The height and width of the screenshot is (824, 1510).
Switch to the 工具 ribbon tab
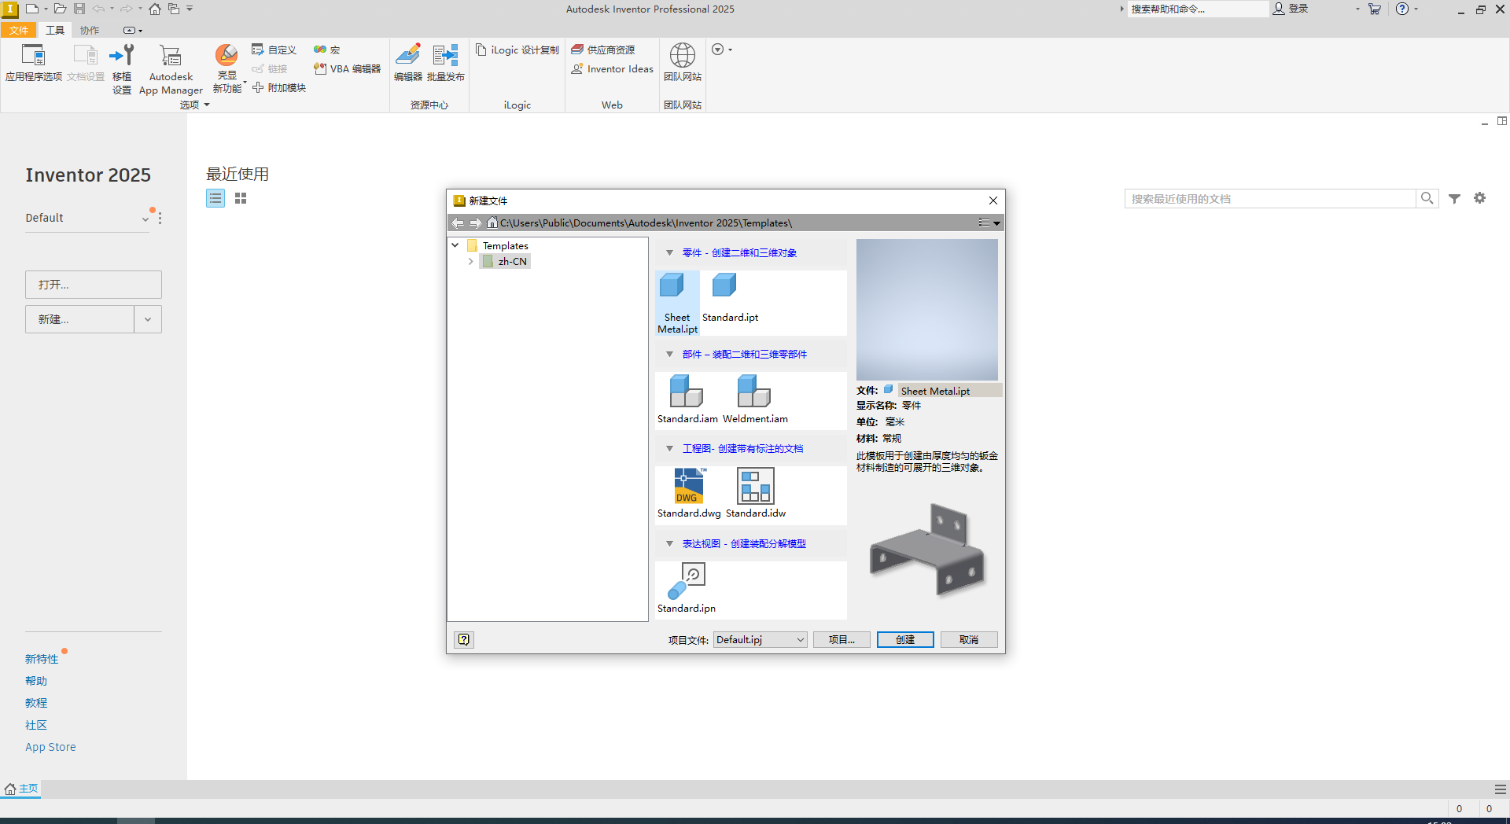54,30
